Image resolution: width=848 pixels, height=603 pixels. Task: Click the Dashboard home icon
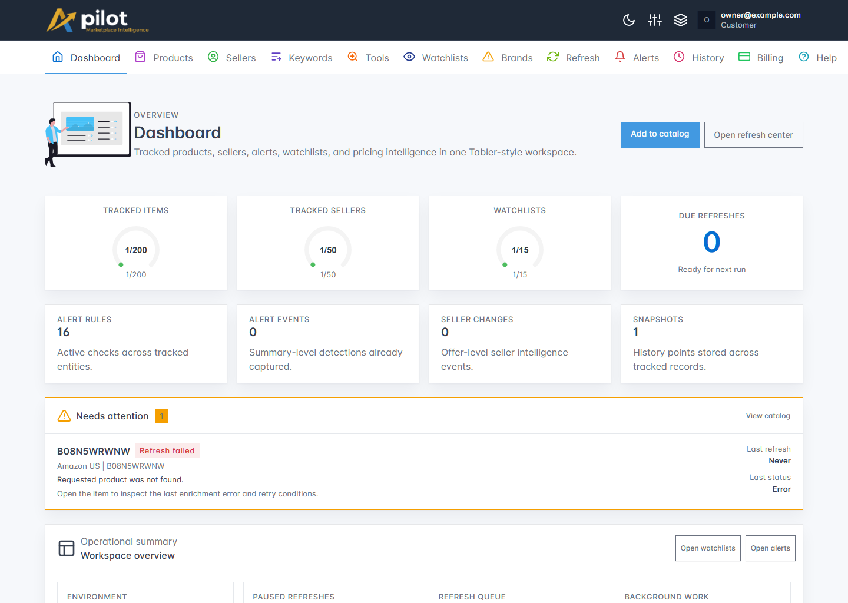58,57
